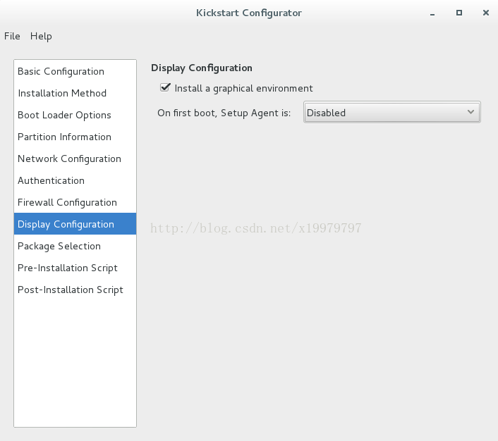Open Pre-Installation Script section
The height and width of the screenshot is (441, 498).
[75, 268]
